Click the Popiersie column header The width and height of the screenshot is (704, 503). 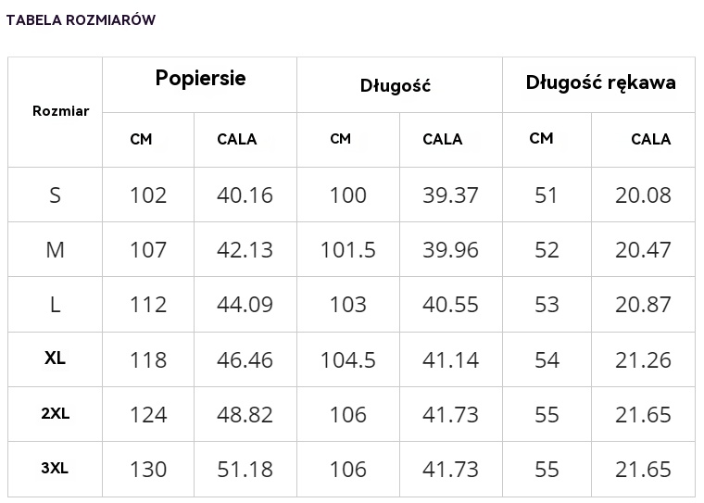(200, 78)
